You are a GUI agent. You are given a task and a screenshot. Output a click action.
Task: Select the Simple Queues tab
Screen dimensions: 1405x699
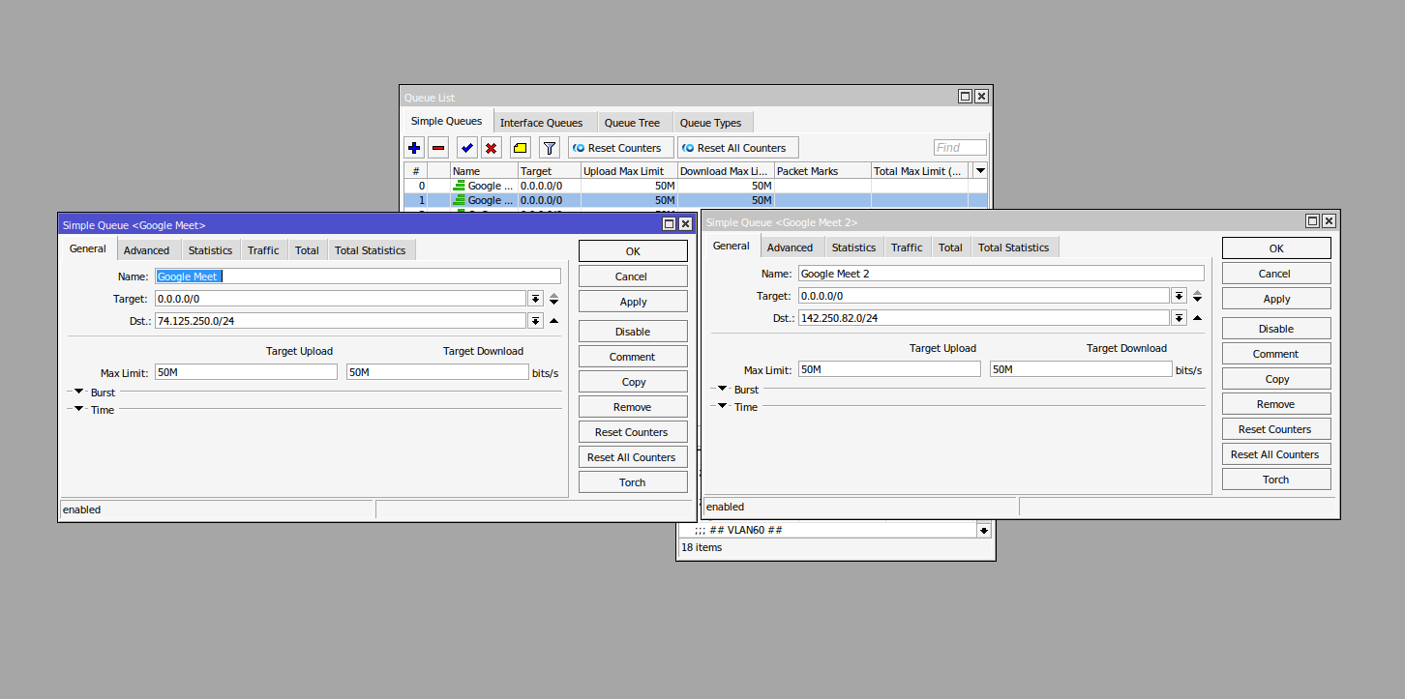(446, 121)
